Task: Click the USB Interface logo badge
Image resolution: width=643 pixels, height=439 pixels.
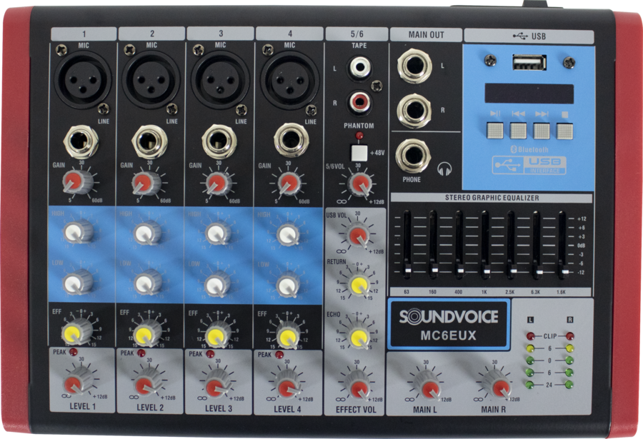Action: click(529, 165)
